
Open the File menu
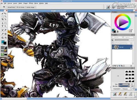[x=2, y=3]
